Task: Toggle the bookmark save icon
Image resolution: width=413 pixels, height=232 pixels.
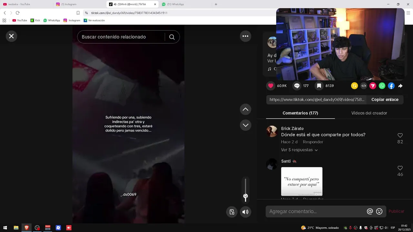Action: [319, 86]
